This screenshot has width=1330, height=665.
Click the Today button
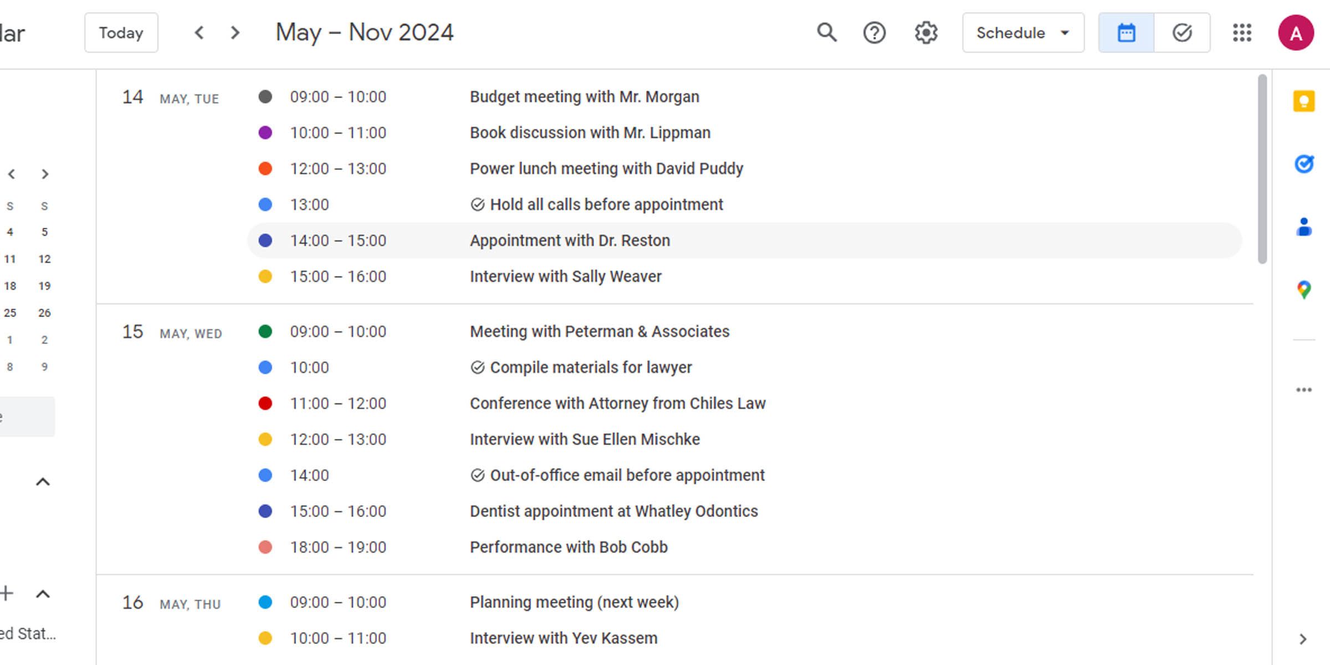121,33
